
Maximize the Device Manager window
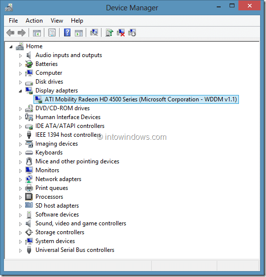(x=232, y=6)
